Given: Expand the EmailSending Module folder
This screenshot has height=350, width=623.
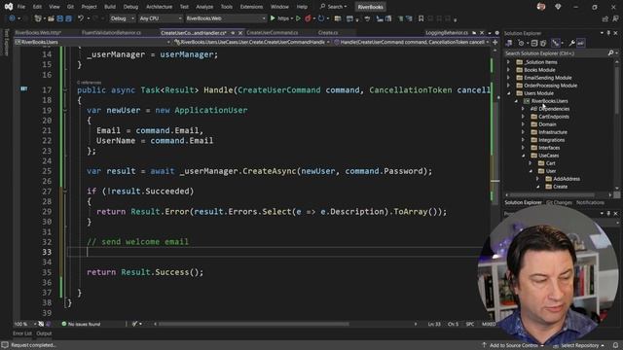Looking at the screenshot, I should (508, 78).
